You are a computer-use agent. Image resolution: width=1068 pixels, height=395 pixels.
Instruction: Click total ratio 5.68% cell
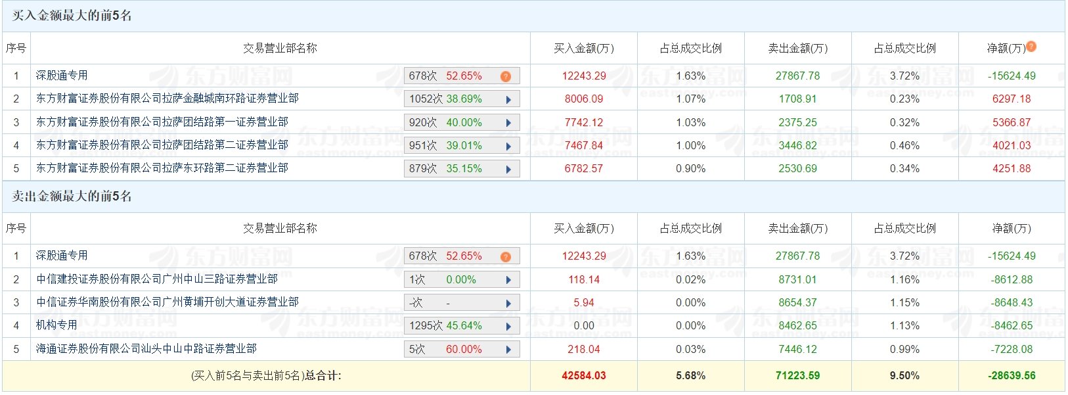coord(691,376)
